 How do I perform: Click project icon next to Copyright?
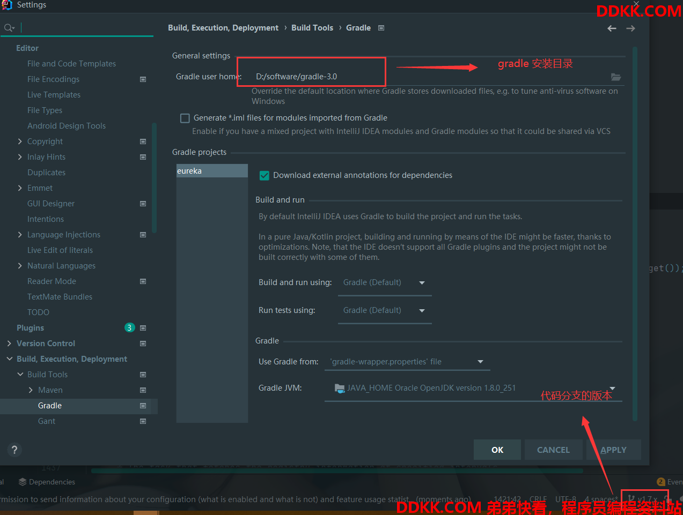click(x=143, y=141)
